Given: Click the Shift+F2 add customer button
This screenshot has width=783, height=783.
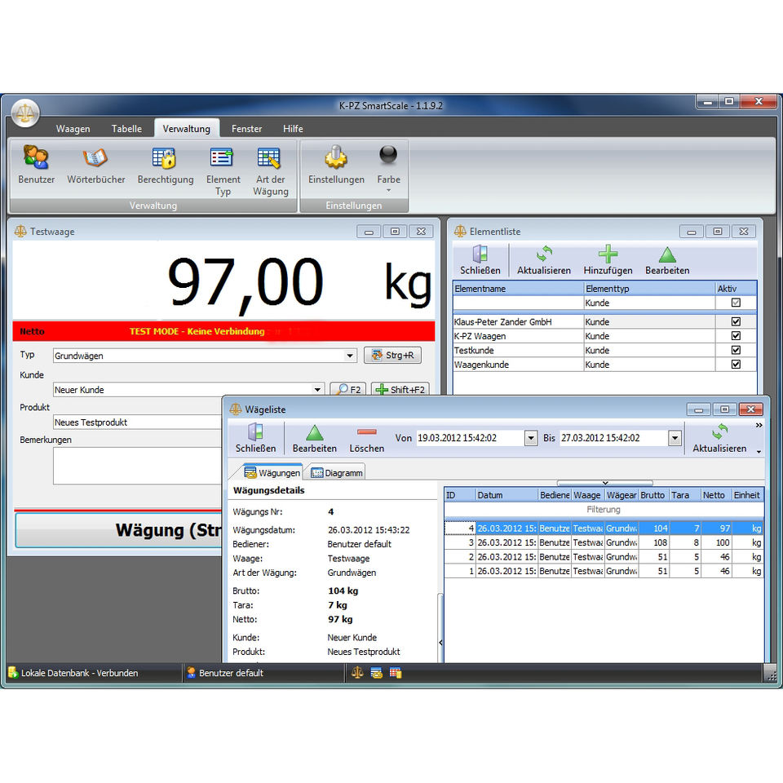Looking at the screenshot, I should click(x=400, y=390).
